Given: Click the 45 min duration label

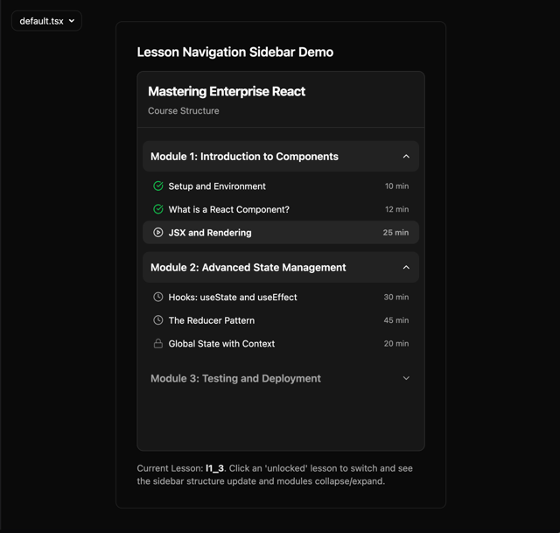Looking at the screenshot, I should [396, 320].
